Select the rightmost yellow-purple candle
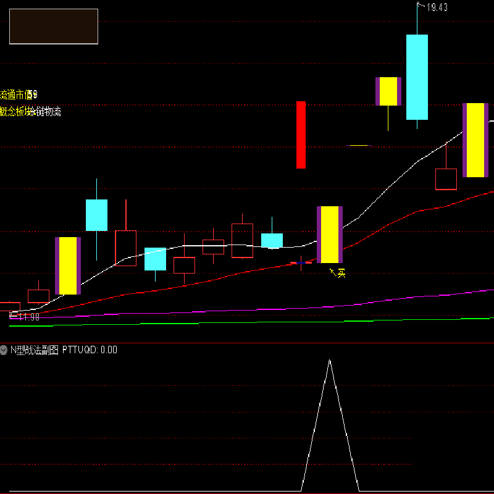The height and width of the screenshot is (494, 494). click(475, 140)
